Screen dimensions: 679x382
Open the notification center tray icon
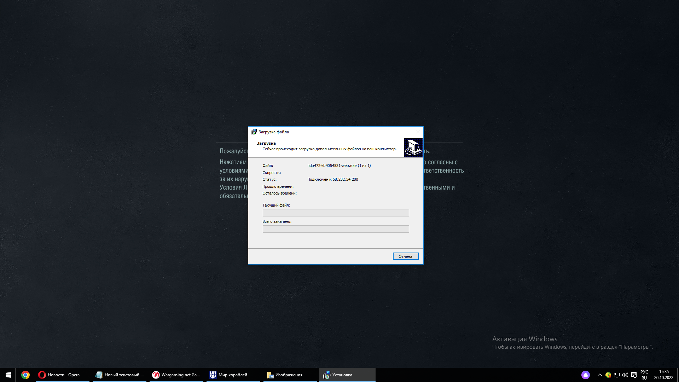pos(634,375)
